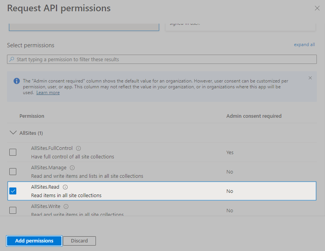Click info icon beside AllSites.Manage
The image size is (325, 251).
click(72, 168)
